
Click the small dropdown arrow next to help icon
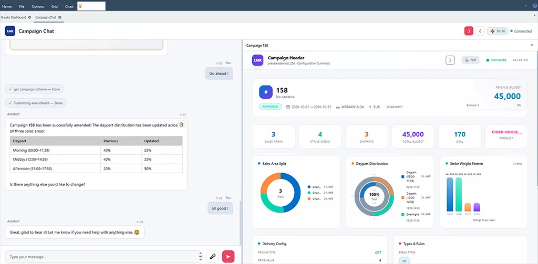coord(526,6)
